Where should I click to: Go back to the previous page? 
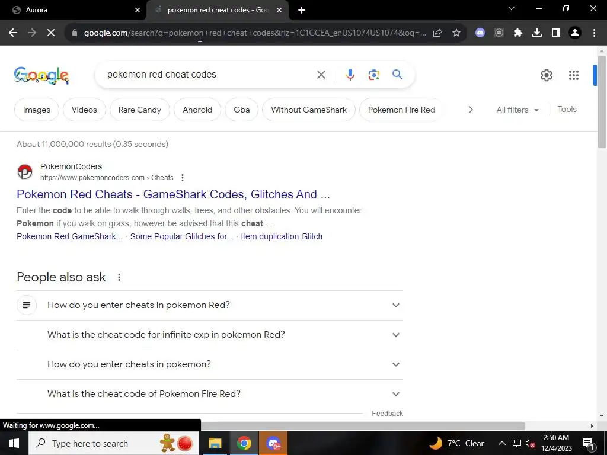13,33
